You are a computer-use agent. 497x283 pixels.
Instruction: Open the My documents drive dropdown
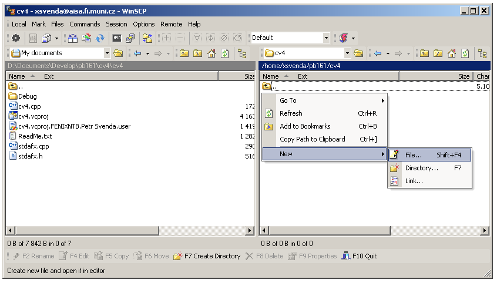(107, 53)
